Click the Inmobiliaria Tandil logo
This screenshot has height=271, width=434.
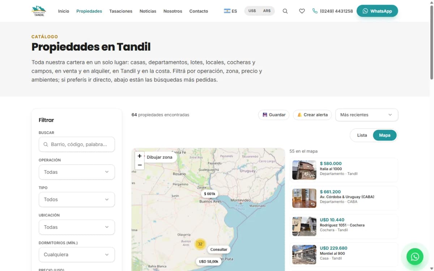click(x=39, y=11)
